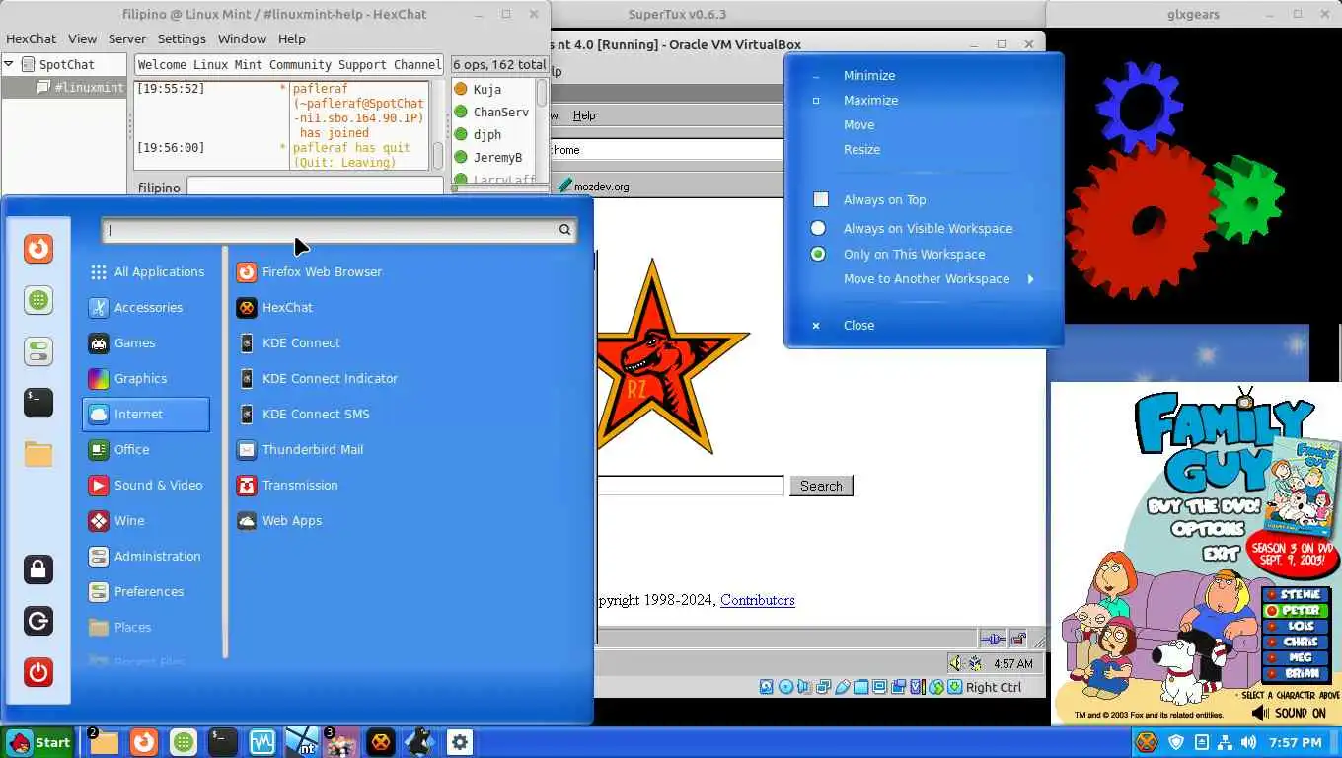Select PETER in Family Guy character list
The width and height of the screenshot is (1342, 758).
1295,611
